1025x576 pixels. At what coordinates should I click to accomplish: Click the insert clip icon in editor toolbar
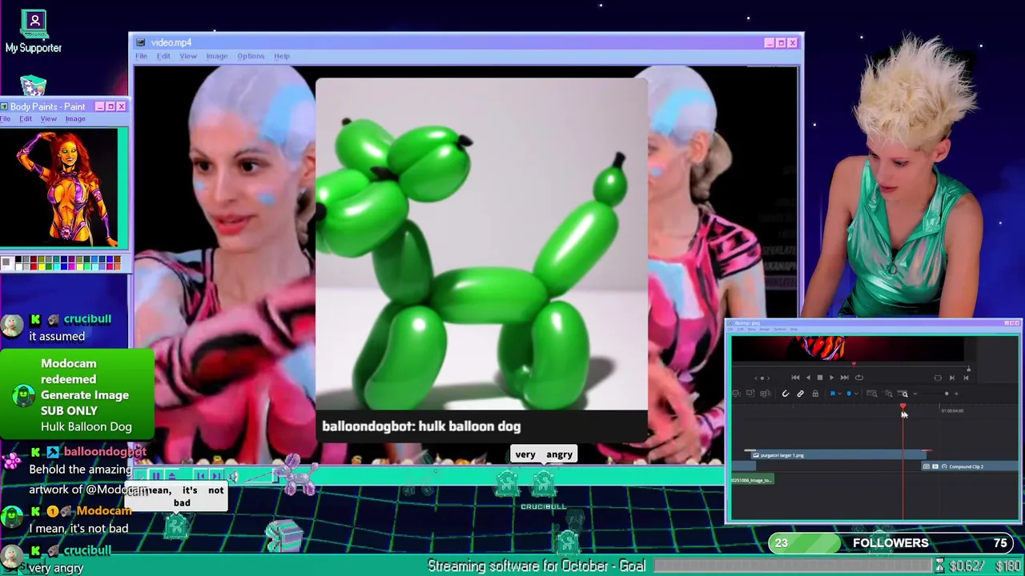[736, 394]
